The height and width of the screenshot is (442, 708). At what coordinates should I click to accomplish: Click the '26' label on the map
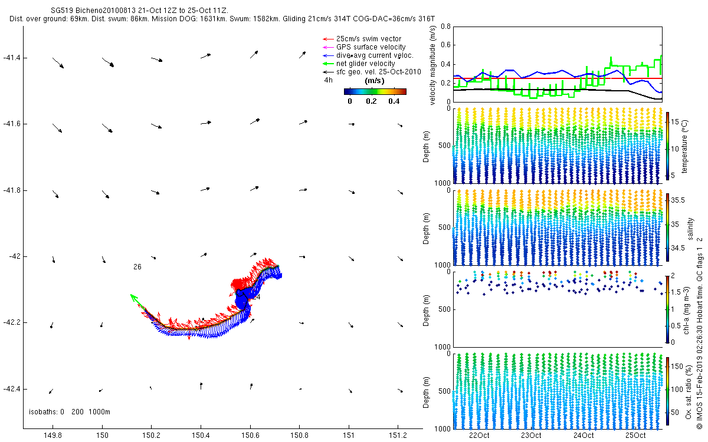pos(137,267)
